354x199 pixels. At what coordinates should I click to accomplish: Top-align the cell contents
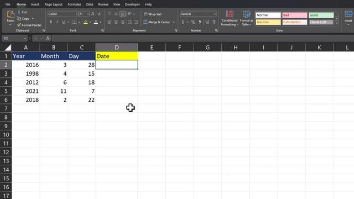pos(110,14)
